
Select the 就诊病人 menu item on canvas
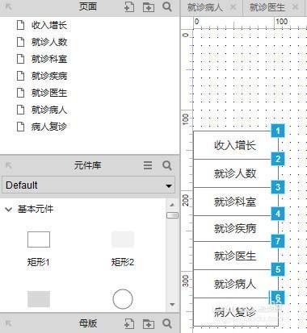[236, 284]
